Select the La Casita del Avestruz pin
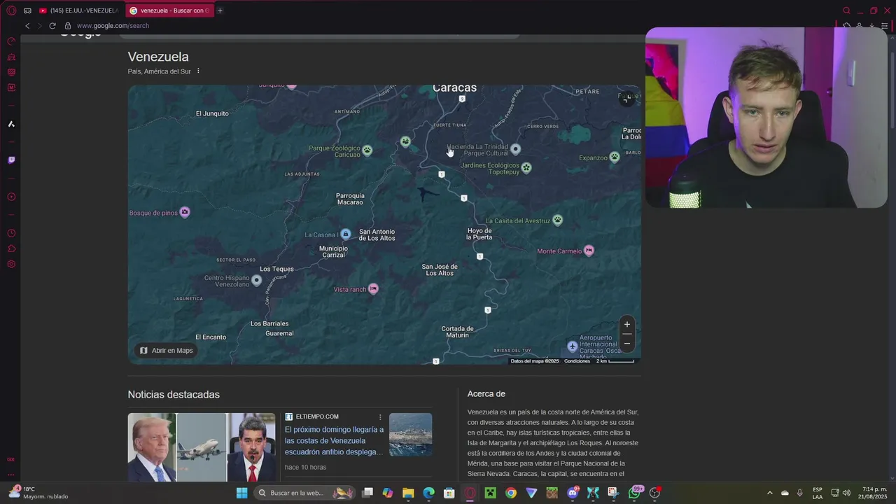Screen dimensions: 896x504 (x=557, y=220)
